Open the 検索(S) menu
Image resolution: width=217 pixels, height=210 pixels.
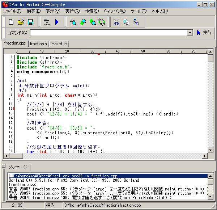(x=92, y=11)
